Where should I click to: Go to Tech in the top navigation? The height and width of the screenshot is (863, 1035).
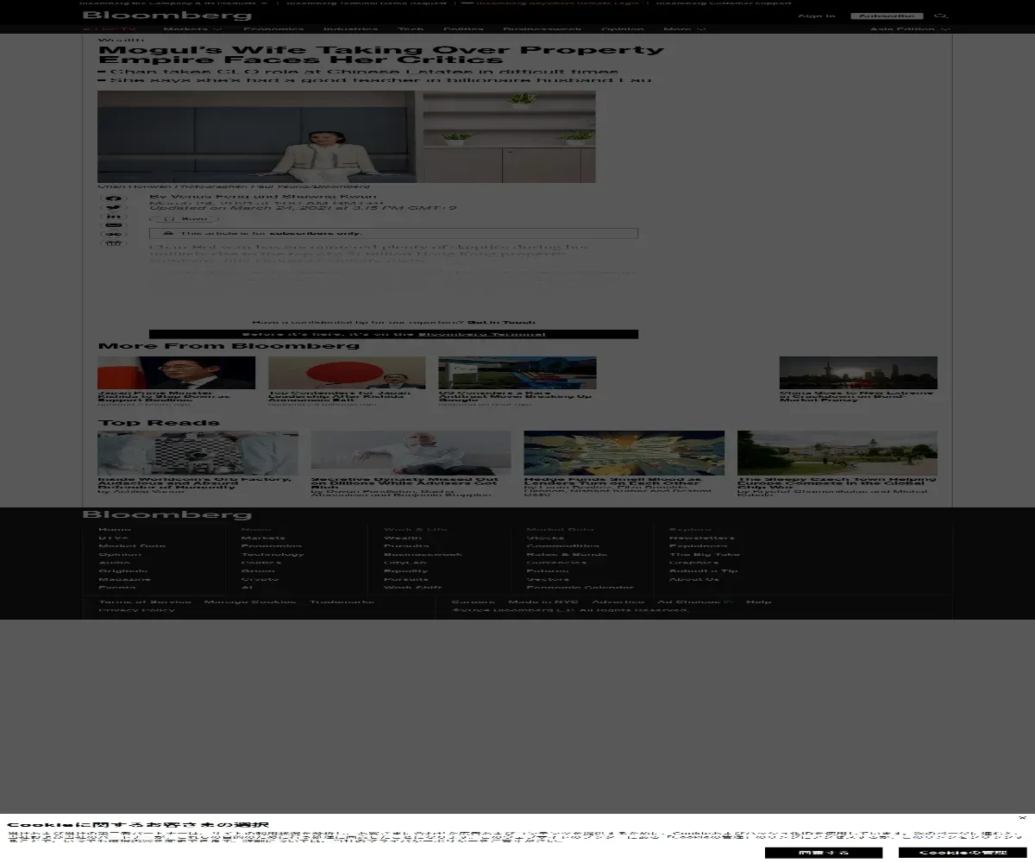(x=411, y=29)
